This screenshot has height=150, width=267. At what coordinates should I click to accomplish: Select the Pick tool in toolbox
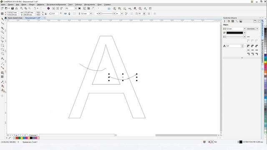pyautogui.click(x=3, y=19)
